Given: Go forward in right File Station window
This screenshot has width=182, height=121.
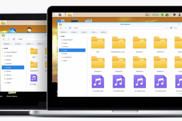Looking at the screenshot, I should pos(65,28).
